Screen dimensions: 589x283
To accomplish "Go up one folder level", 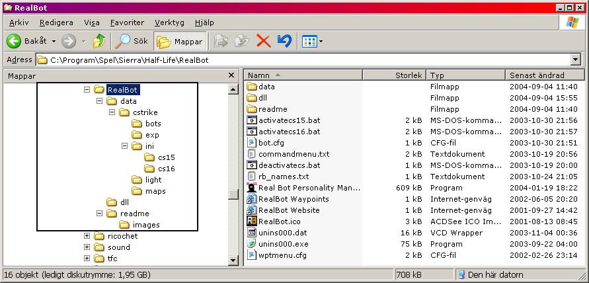I will [x=99, y=41].
